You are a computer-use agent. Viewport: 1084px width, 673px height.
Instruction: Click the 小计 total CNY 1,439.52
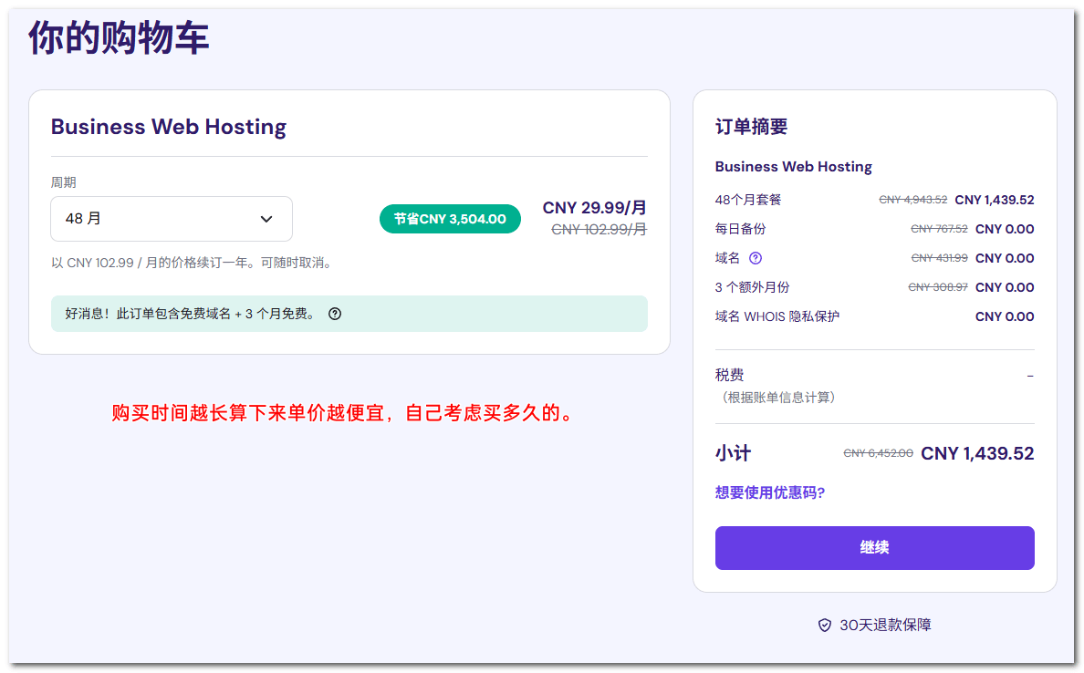(x=976, y=453)
